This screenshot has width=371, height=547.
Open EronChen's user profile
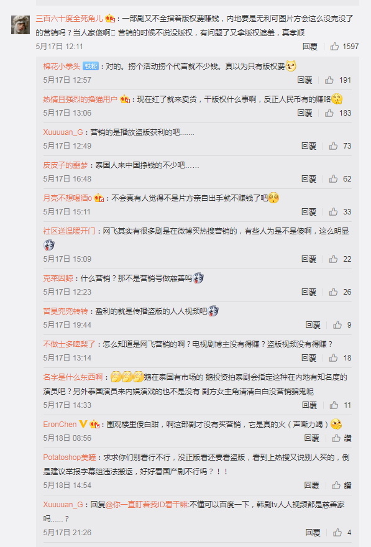(60, 424)
